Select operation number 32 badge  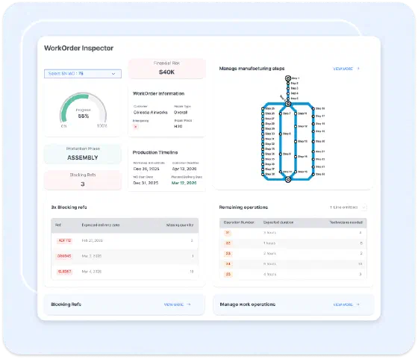coord(228,243)
